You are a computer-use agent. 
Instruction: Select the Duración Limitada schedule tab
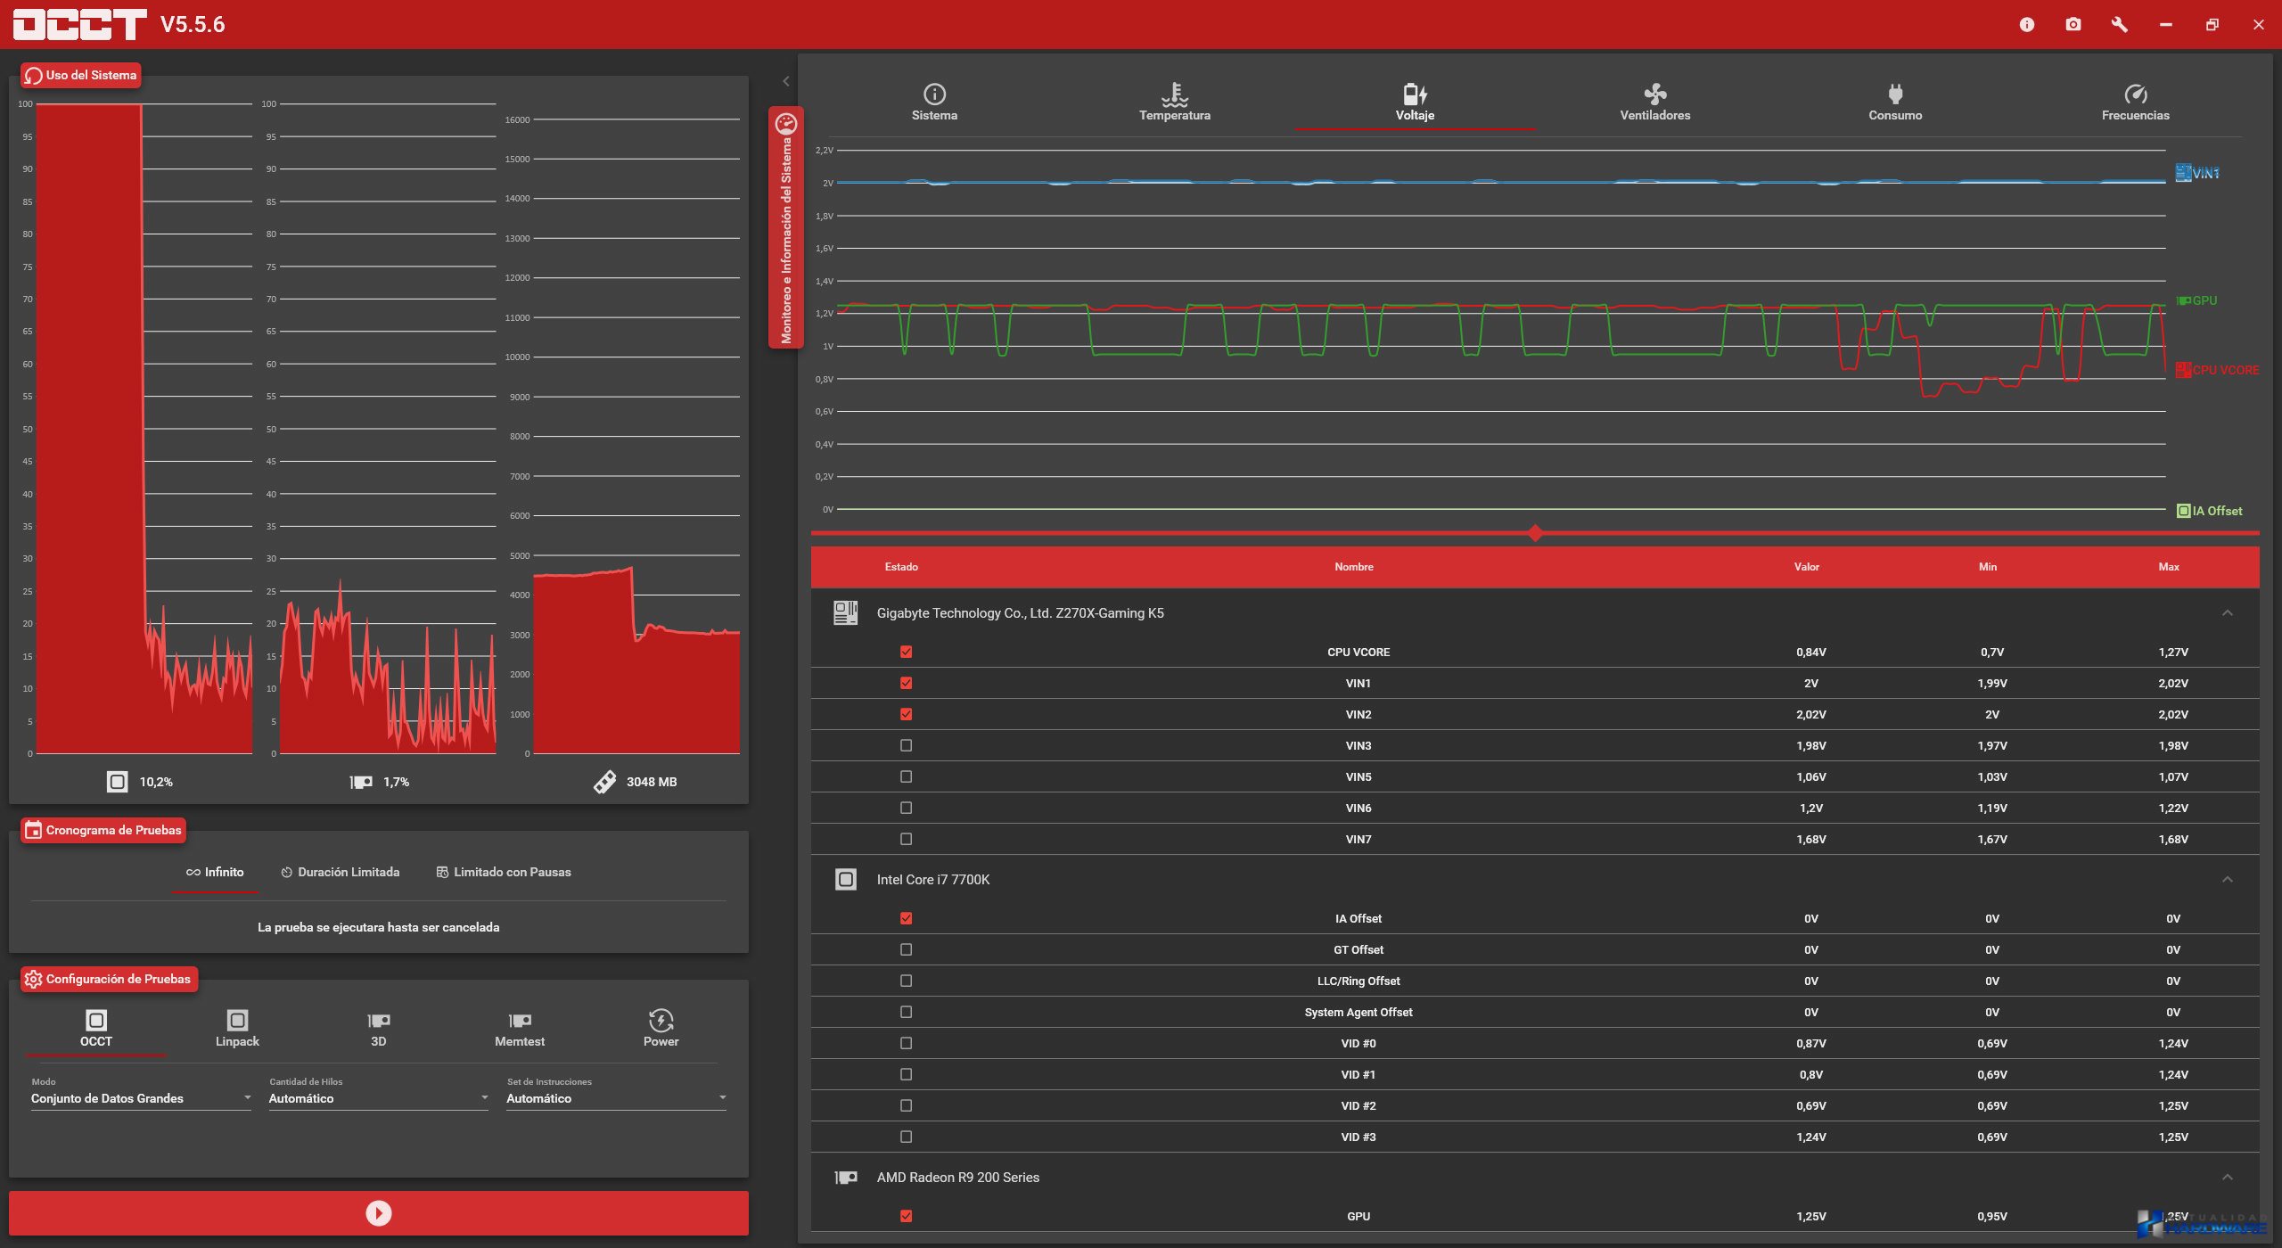pos(340,872)
